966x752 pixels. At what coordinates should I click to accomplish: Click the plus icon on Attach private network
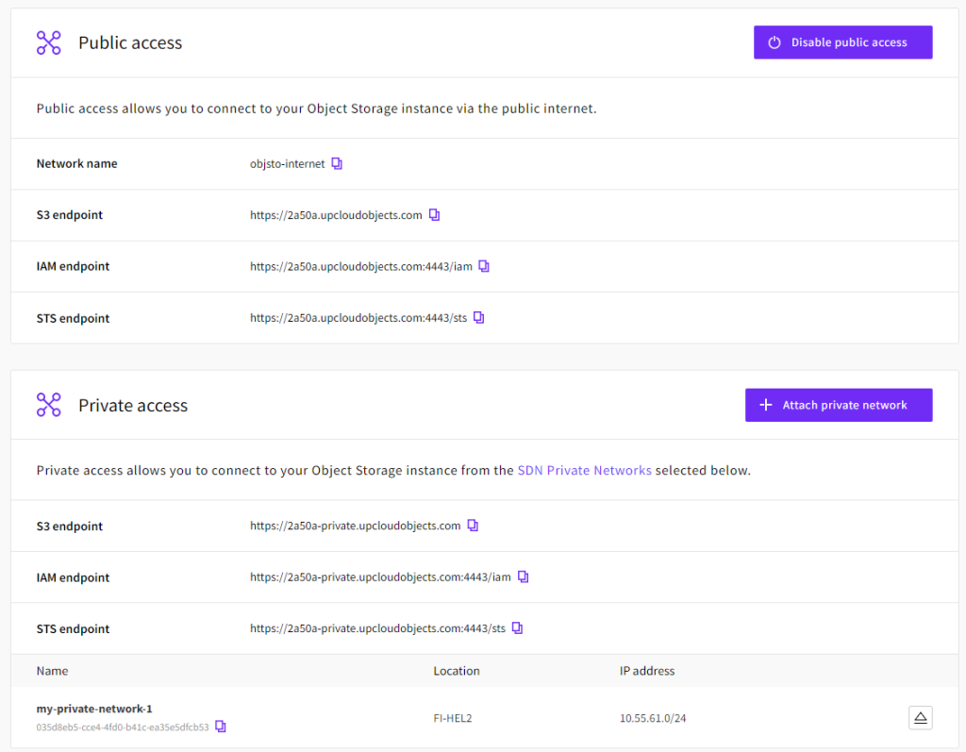[766, 405]
